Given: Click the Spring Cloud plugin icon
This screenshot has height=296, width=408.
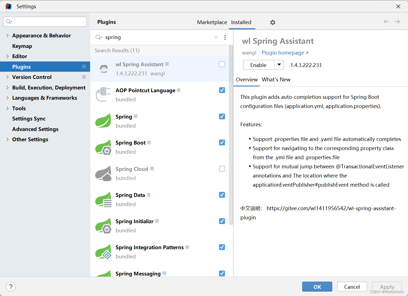Looking at the screenshot, I should [103, 173].
